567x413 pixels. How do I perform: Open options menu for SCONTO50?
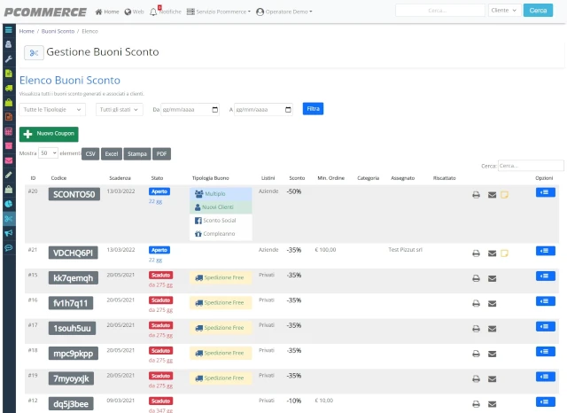click(x=546, y=192)
